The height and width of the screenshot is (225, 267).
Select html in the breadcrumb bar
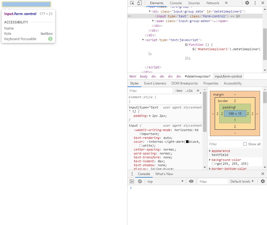click(x=133, y=76)
